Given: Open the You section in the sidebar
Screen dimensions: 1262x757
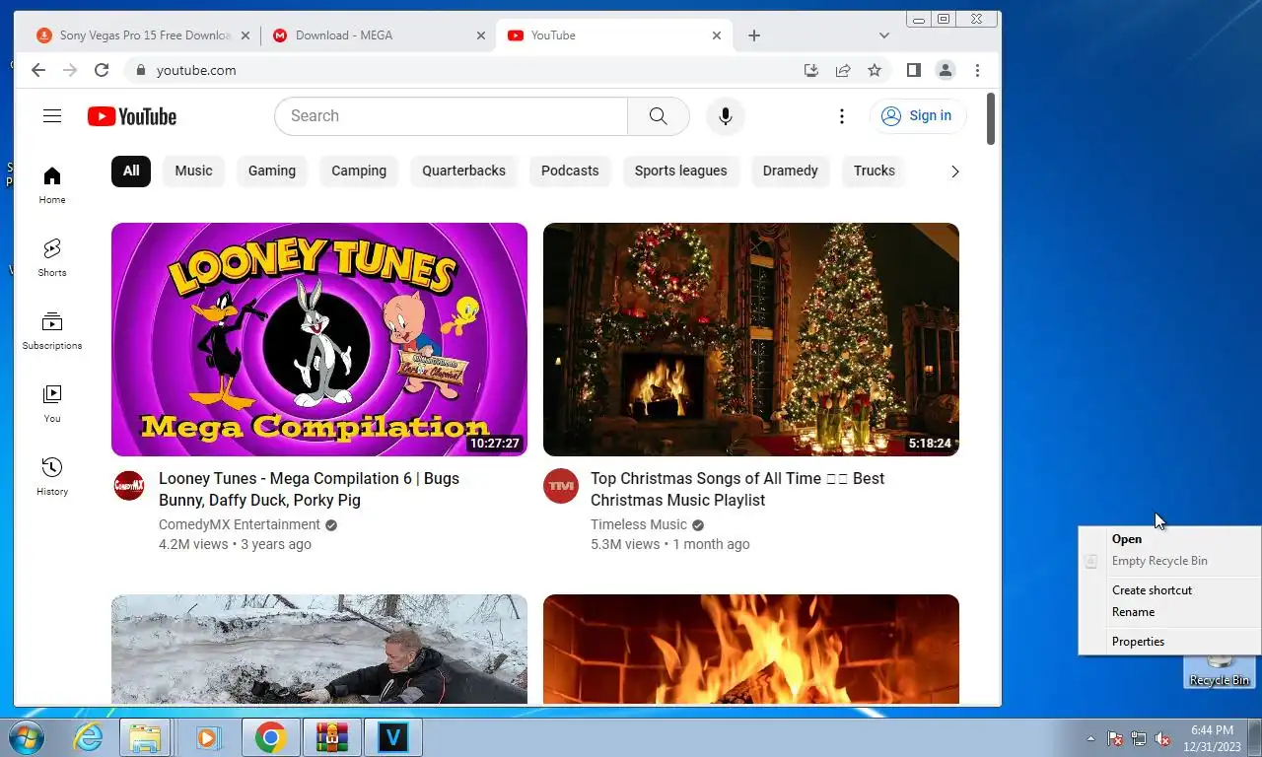Looking at the screenshot, I should [52, 404].
